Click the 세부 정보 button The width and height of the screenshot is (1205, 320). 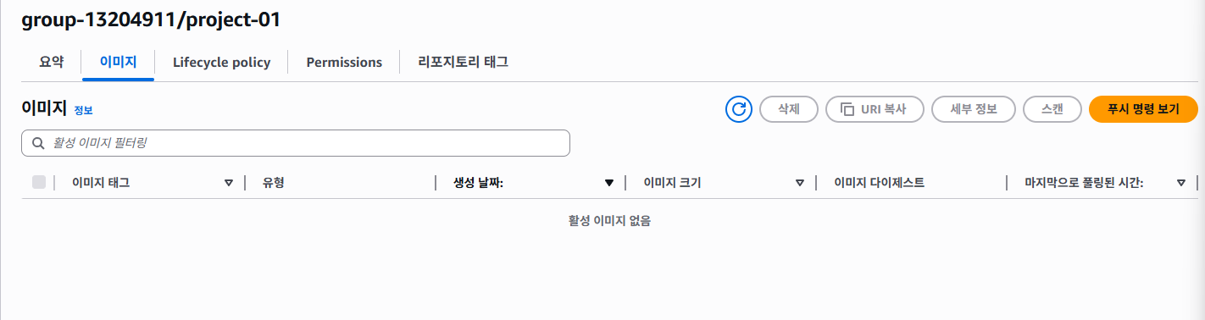tap(974, 109)
